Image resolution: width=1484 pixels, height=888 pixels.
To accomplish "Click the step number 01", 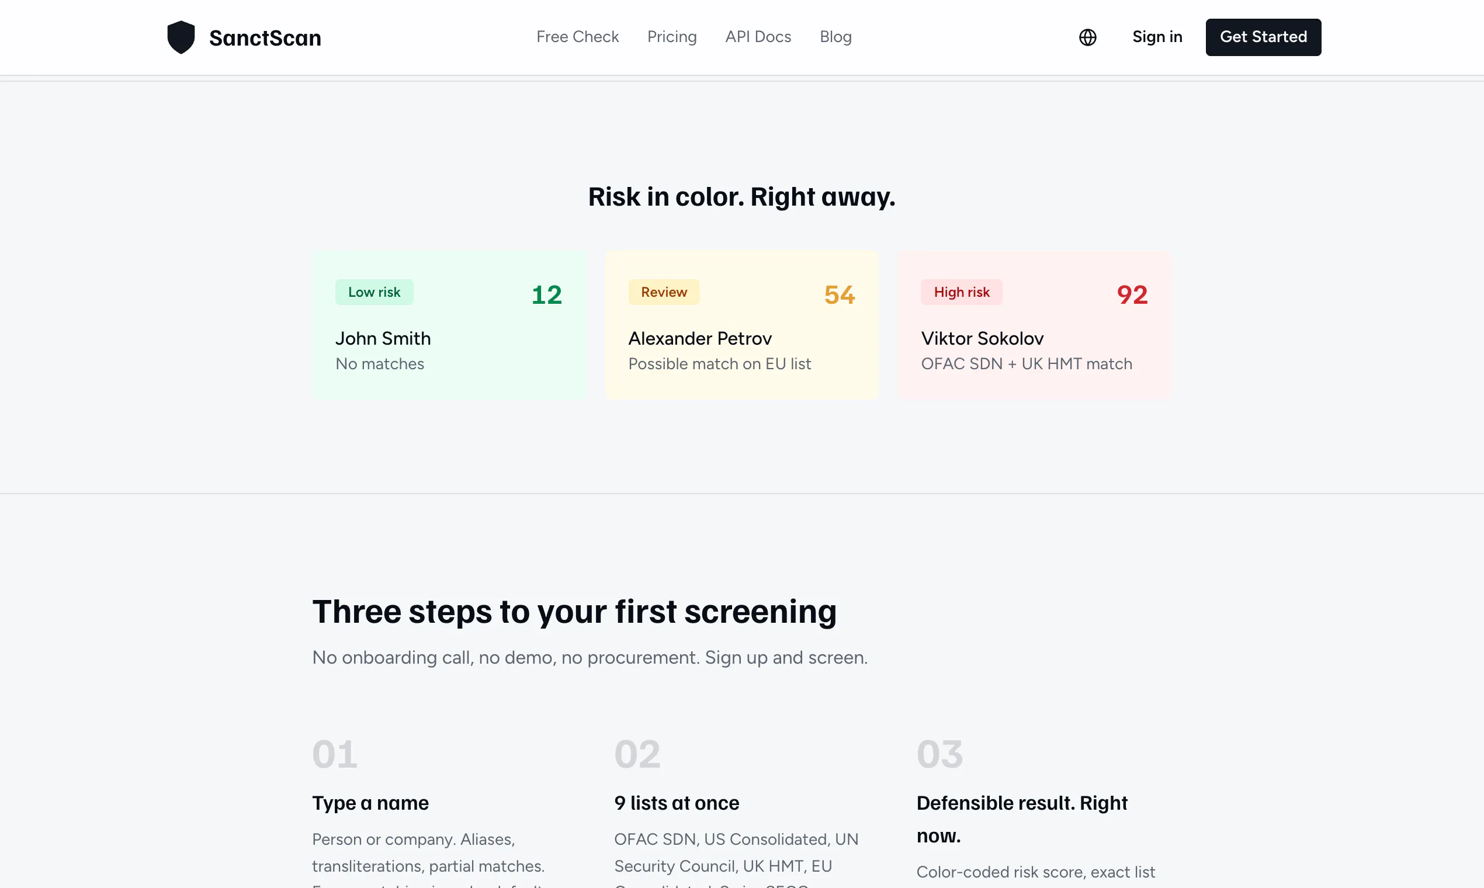I will 335,754.
